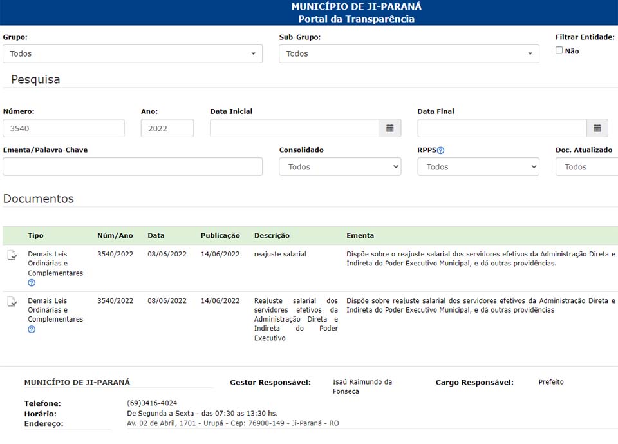Focus the Ementa/Palavra-Chave search field
Image resolution: width=618 pixels, height=444 pixels.
(x=132, y=167)
